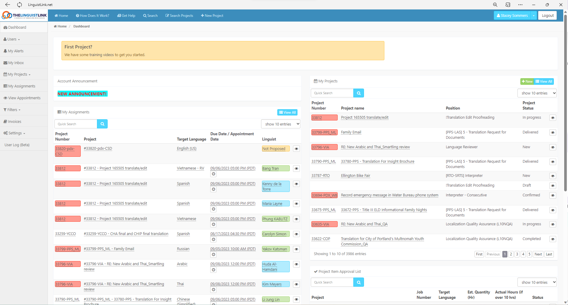Image resolution: width=568 pixels, height=305 pixels.
Task: Open View Appointments in sidebar
Action: 24,98
